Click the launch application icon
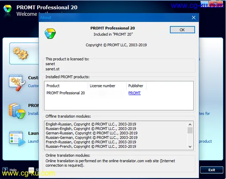The height and width of the screenshot is (179, 226). 17,138
